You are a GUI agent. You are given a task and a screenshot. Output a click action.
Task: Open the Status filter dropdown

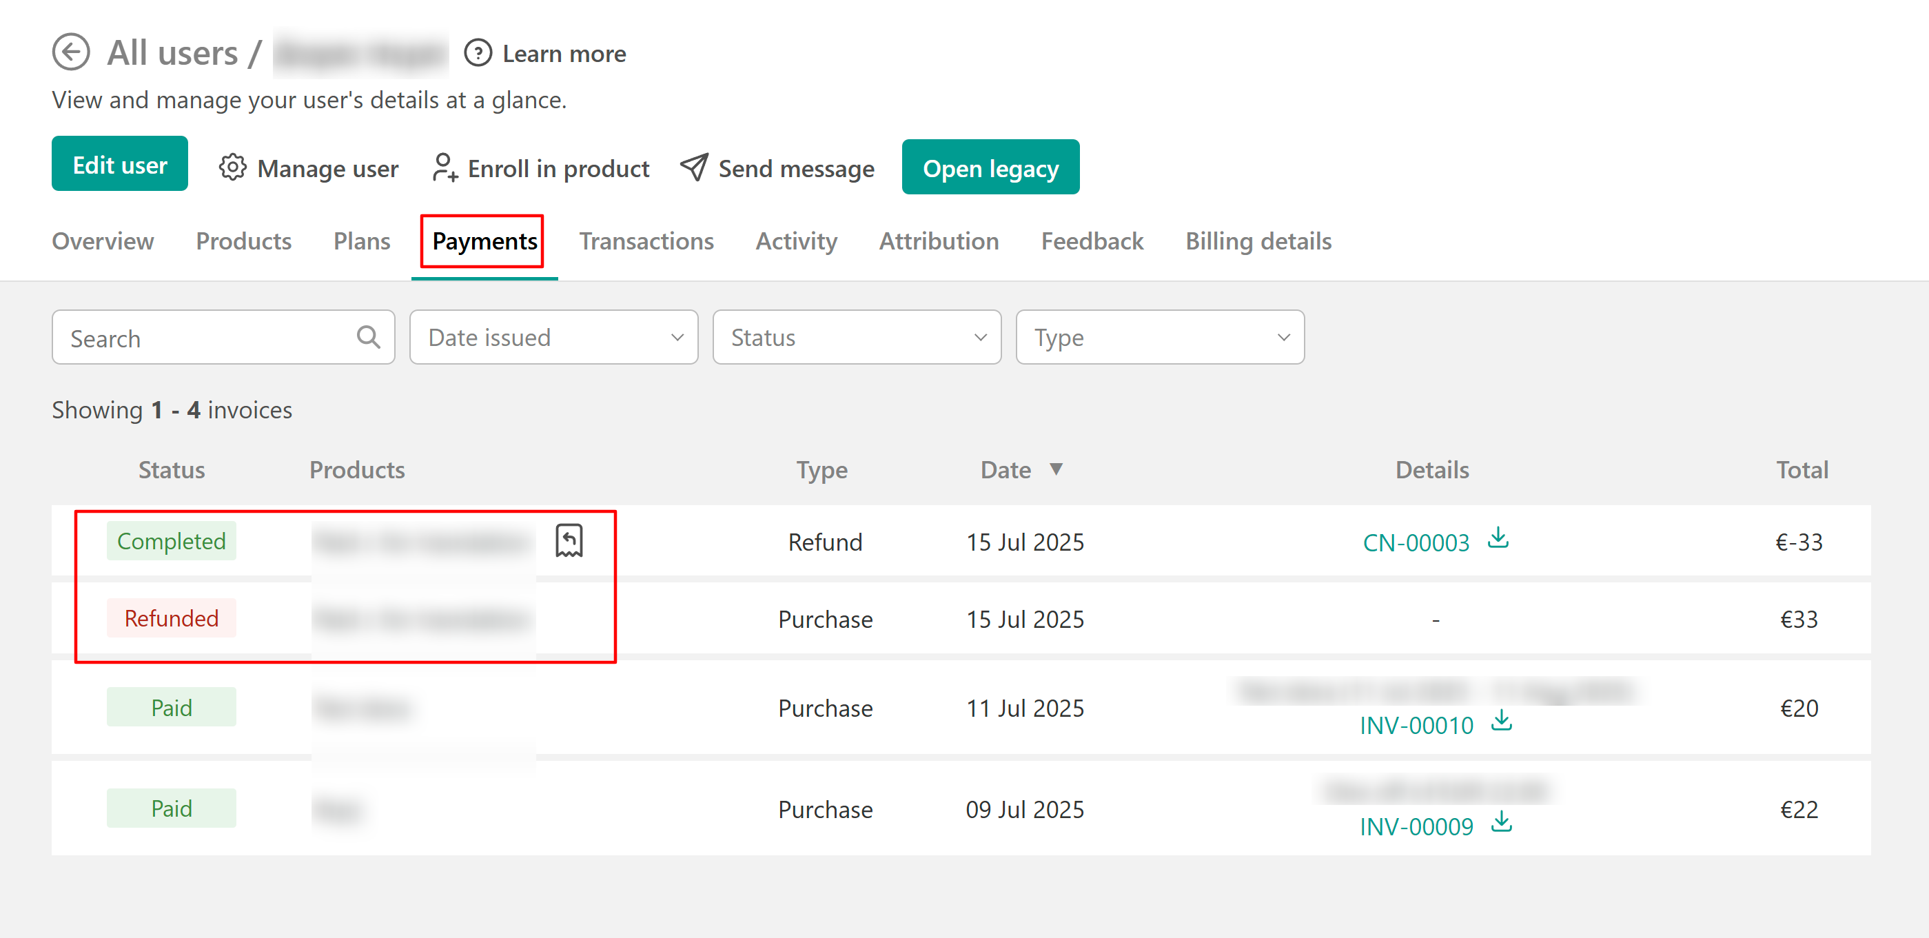coord(856,338)
